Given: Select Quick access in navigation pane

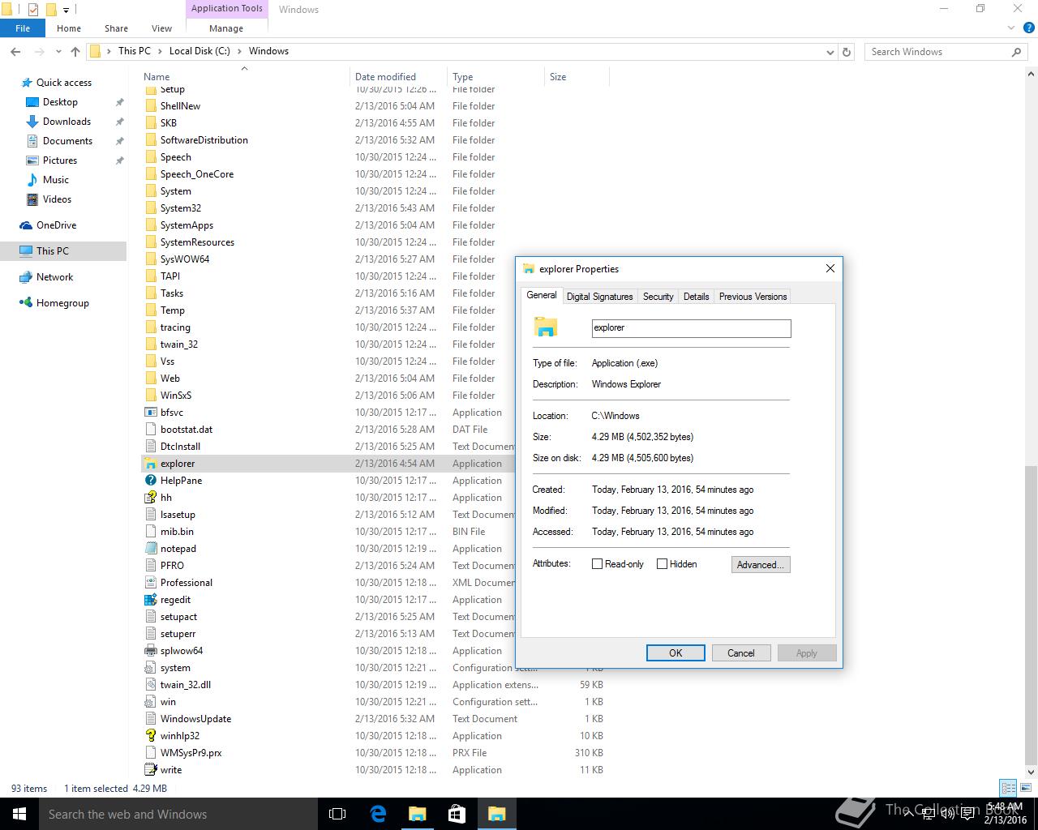Looking at the screenshot, I should (x=64, y=83).
